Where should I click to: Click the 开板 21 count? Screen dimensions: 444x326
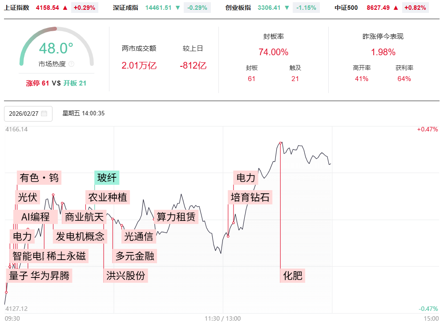pos(75,83)
